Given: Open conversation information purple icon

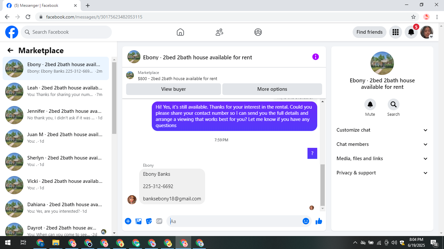Looking at the screenshot, I should [x=316, y=57].
